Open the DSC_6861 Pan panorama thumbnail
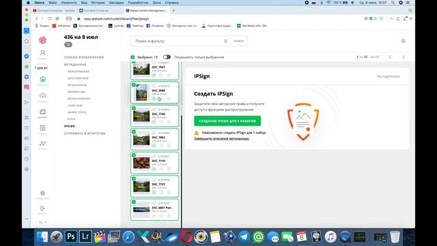Viewport: 437px width, 246px height. (141, 210)
